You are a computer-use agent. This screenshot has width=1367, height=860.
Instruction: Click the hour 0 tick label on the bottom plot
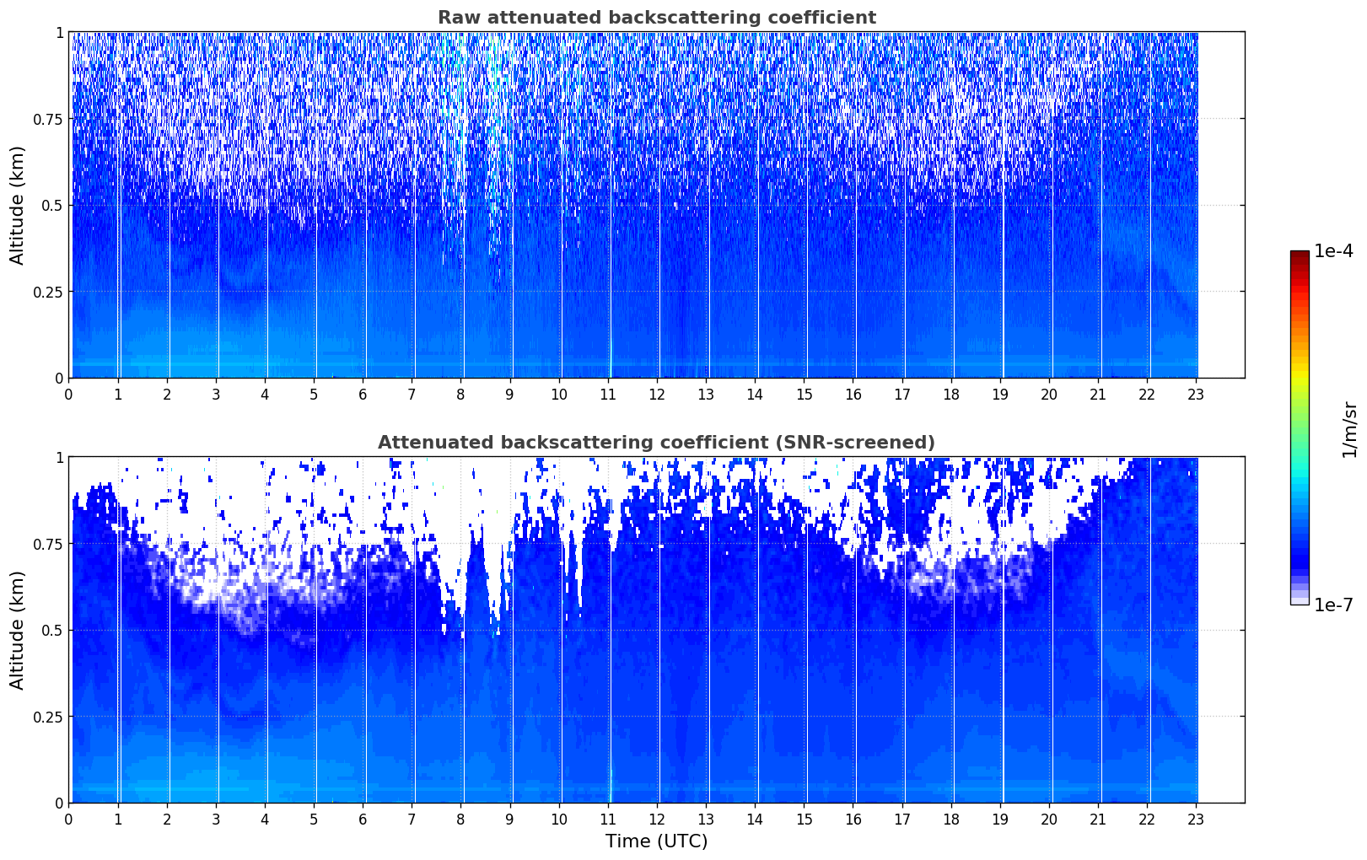[x=68, y=820]
